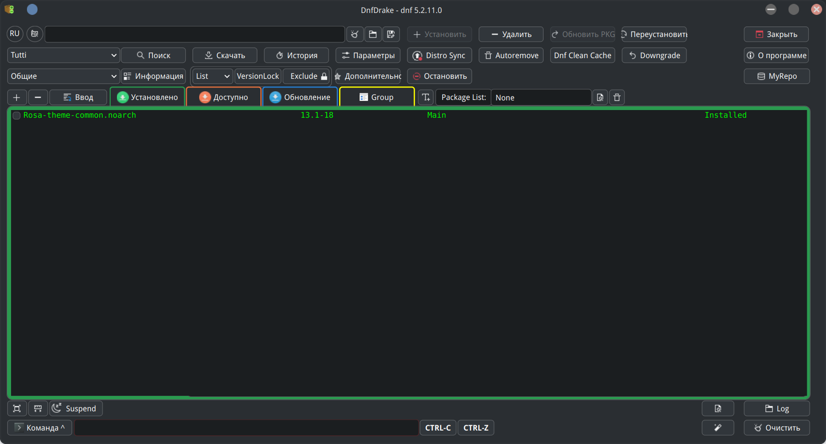Click the Дополнительно star button

coord(368,76)
